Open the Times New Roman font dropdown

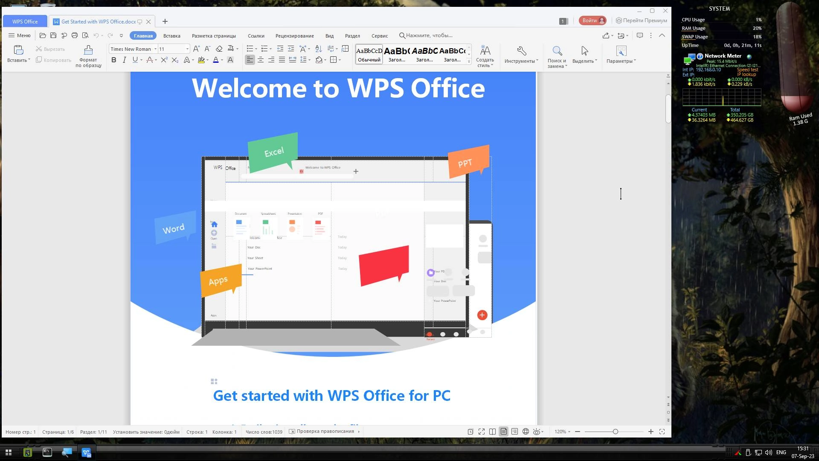coord(155,49)
